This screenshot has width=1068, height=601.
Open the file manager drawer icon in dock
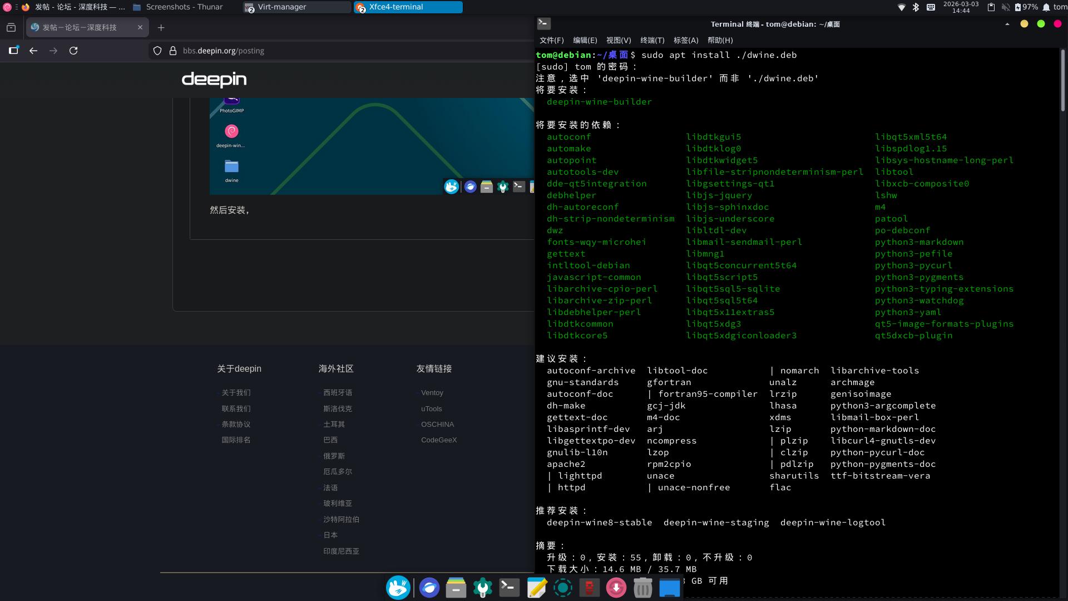pyautogui.click(x=456, y=588)
